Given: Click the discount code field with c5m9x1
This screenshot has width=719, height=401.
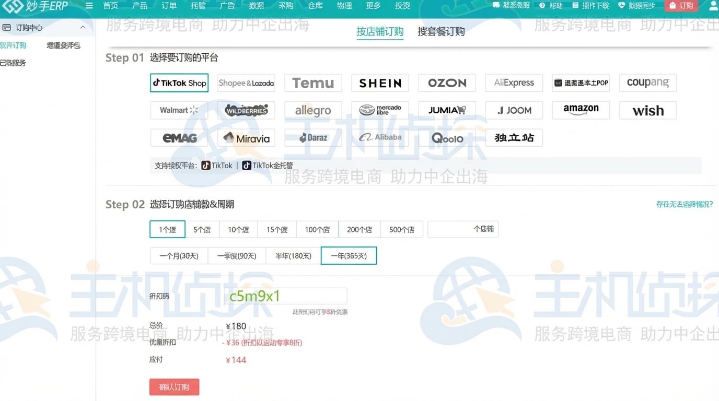Looking at the screenshot, I should tap(285, 296).
